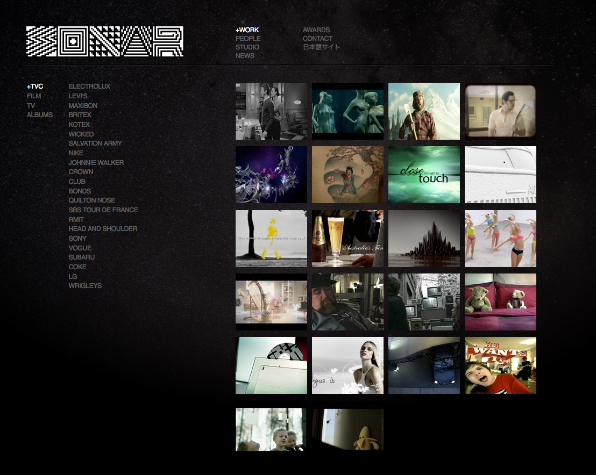
Task: Open the overhead car thumbnail
Action: (424, 365)
